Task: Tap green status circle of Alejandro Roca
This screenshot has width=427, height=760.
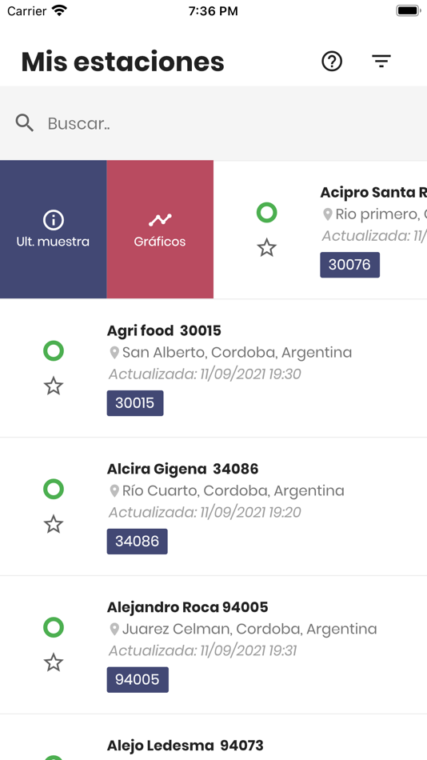Action: point(54,627)
